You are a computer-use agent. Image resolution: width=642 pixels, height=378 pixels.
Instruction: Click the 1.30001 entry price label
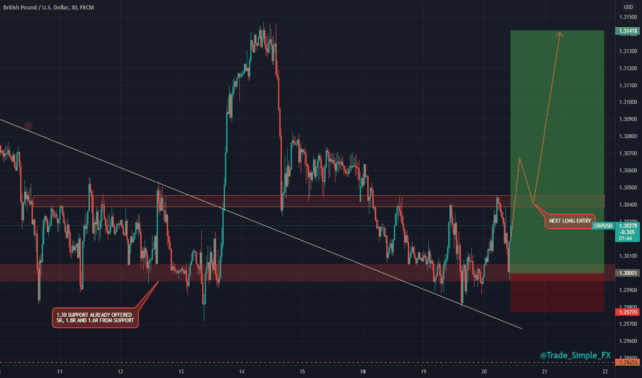[628, 273]
